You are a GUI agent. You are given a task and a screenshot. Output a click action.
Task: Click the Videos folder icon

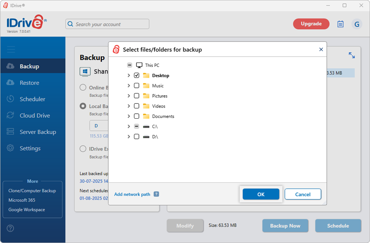146,106
